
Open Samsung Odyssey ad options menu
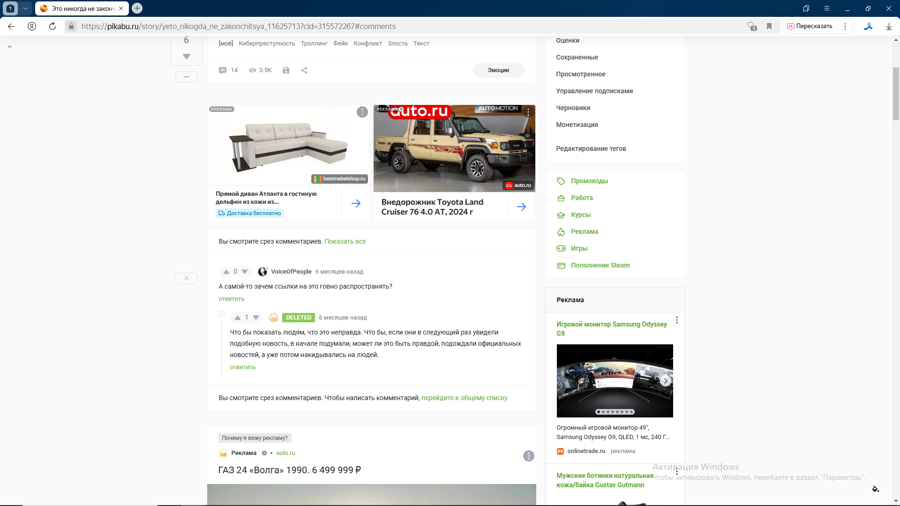[x=676, y=320]
